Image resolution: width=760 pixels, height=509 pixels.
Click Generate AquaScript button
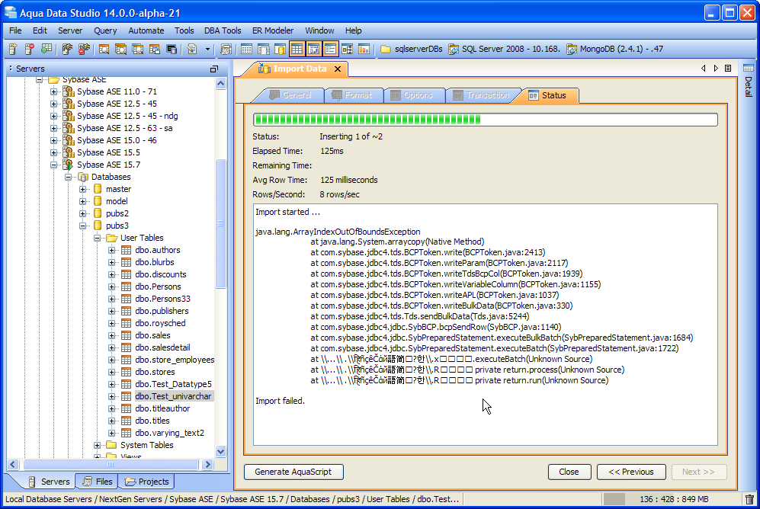tap(293, 472)
